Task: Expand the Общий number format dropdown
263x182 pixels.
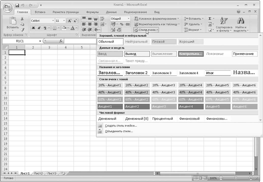Action: 129,19
